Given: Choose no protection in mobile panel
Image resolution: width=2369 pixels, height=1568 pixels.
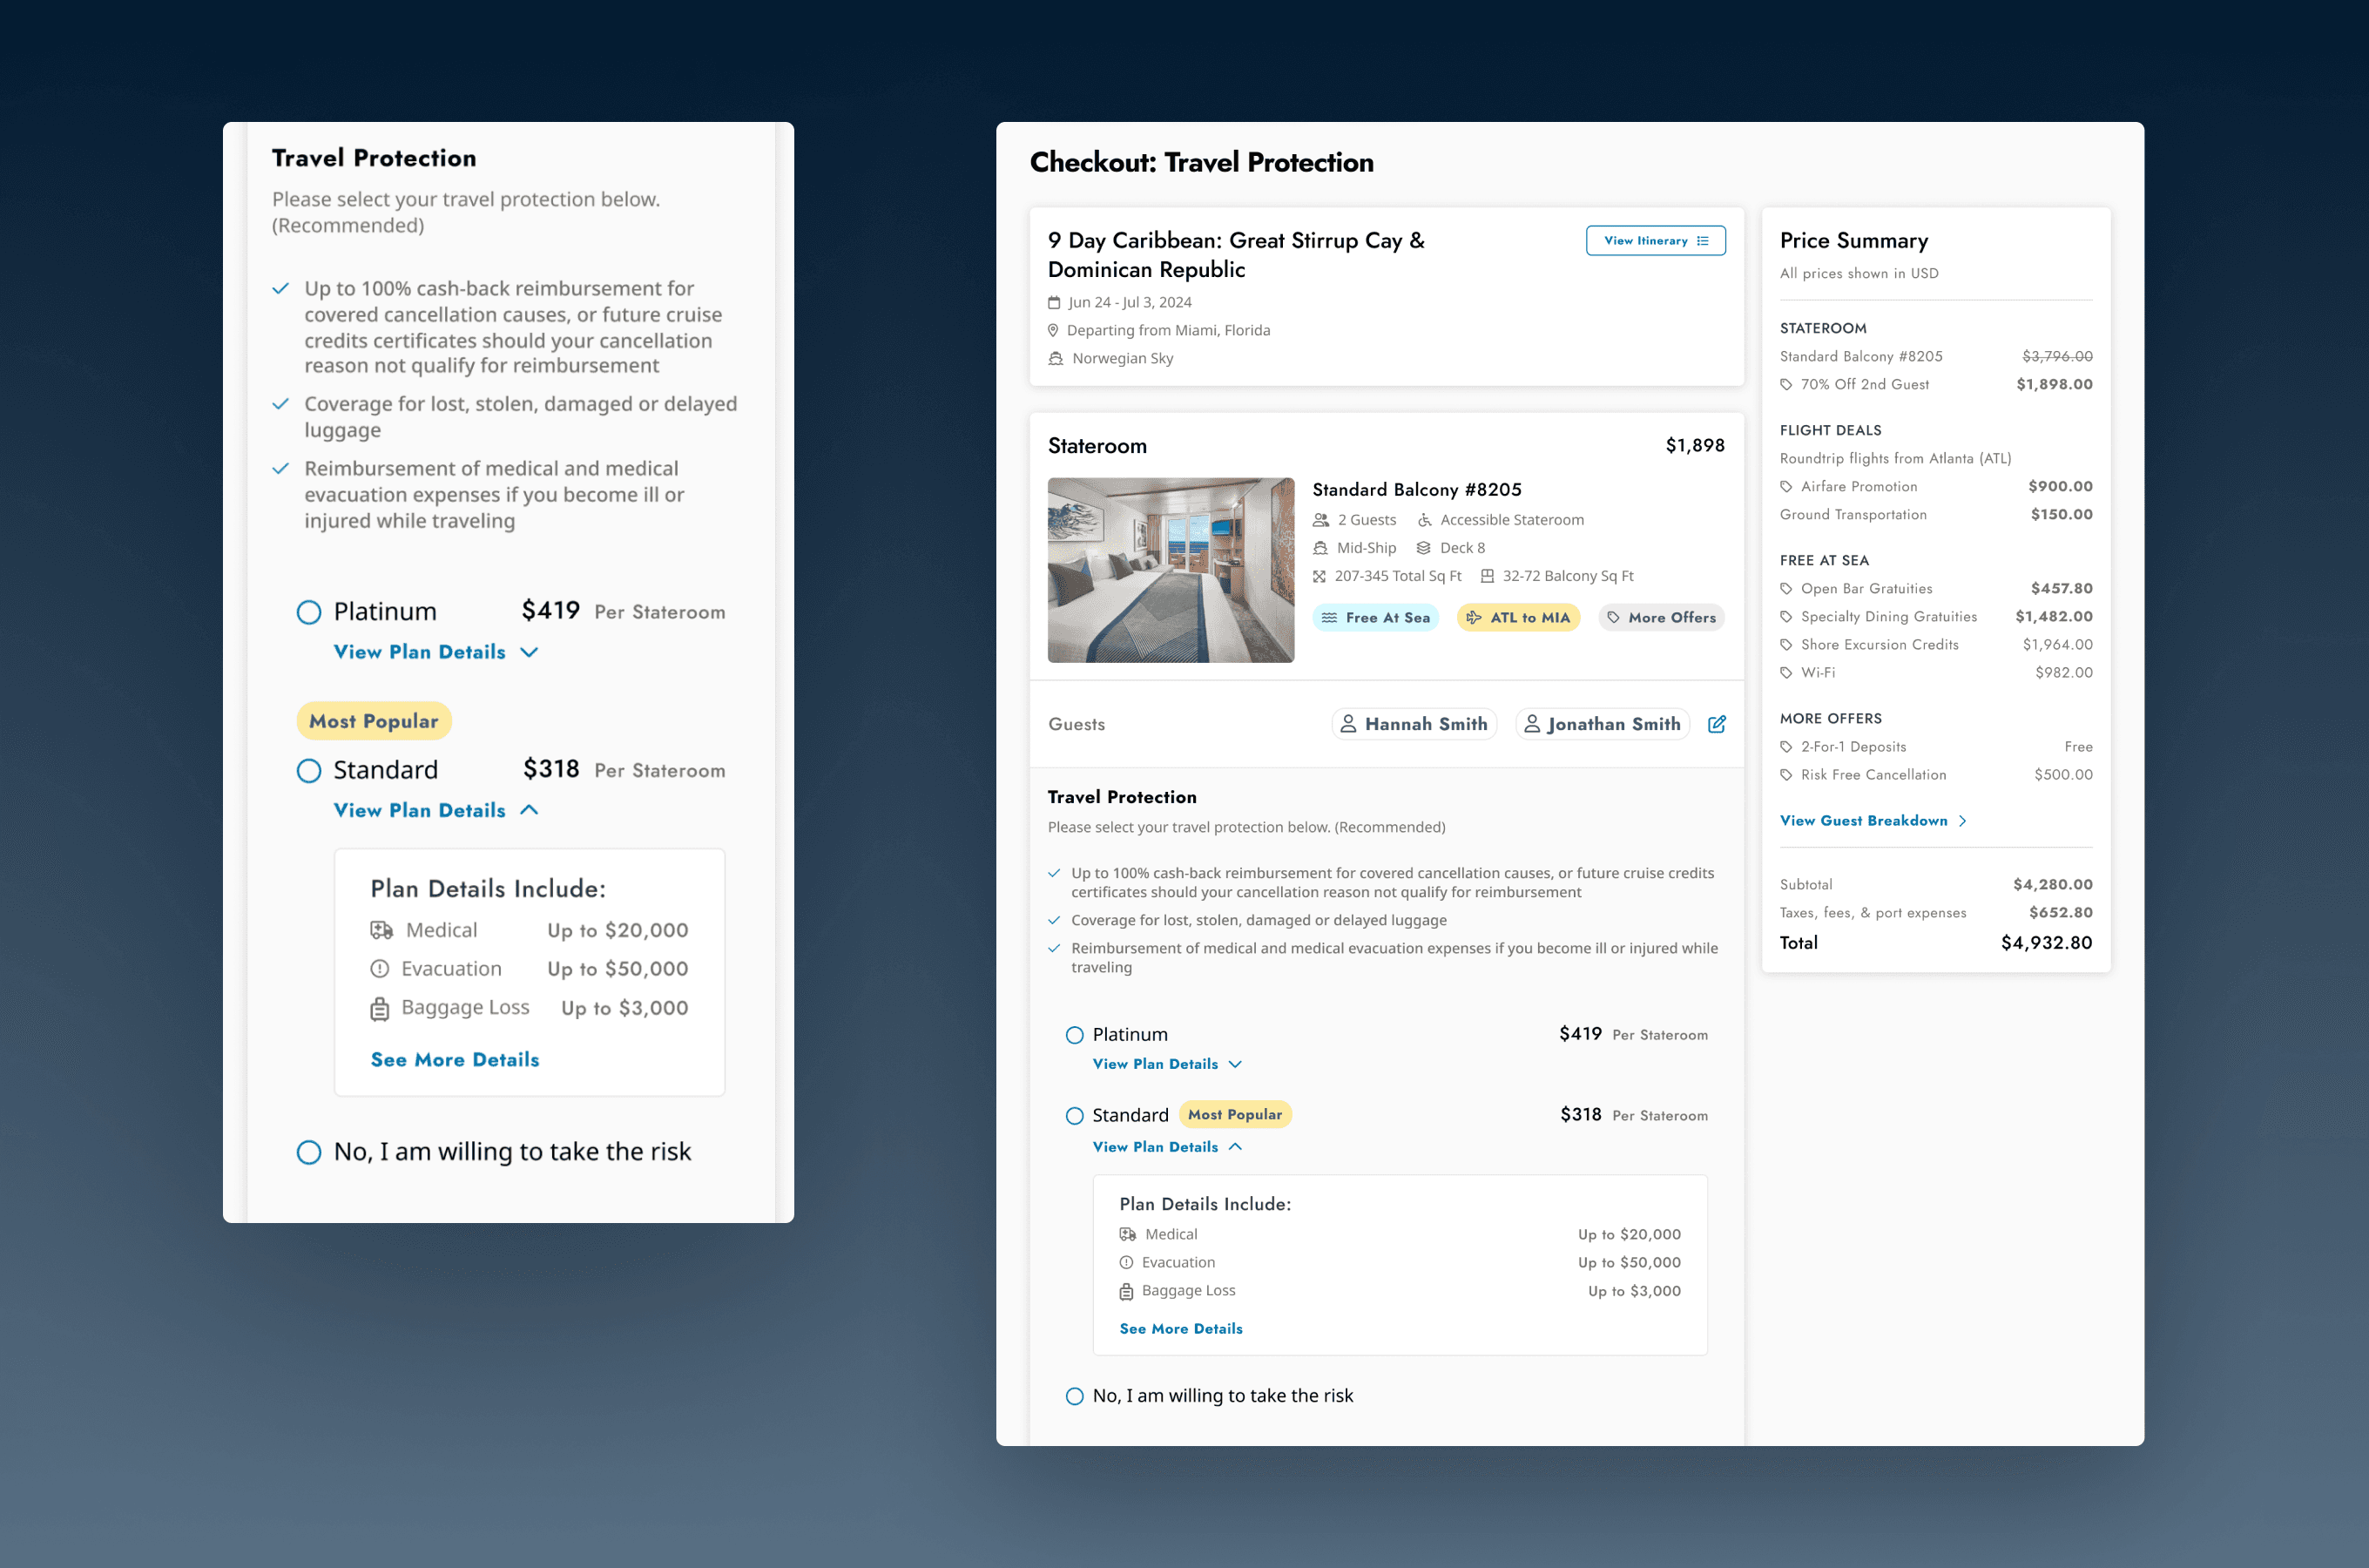Looking at the screenshot, I should (309, 1152).
